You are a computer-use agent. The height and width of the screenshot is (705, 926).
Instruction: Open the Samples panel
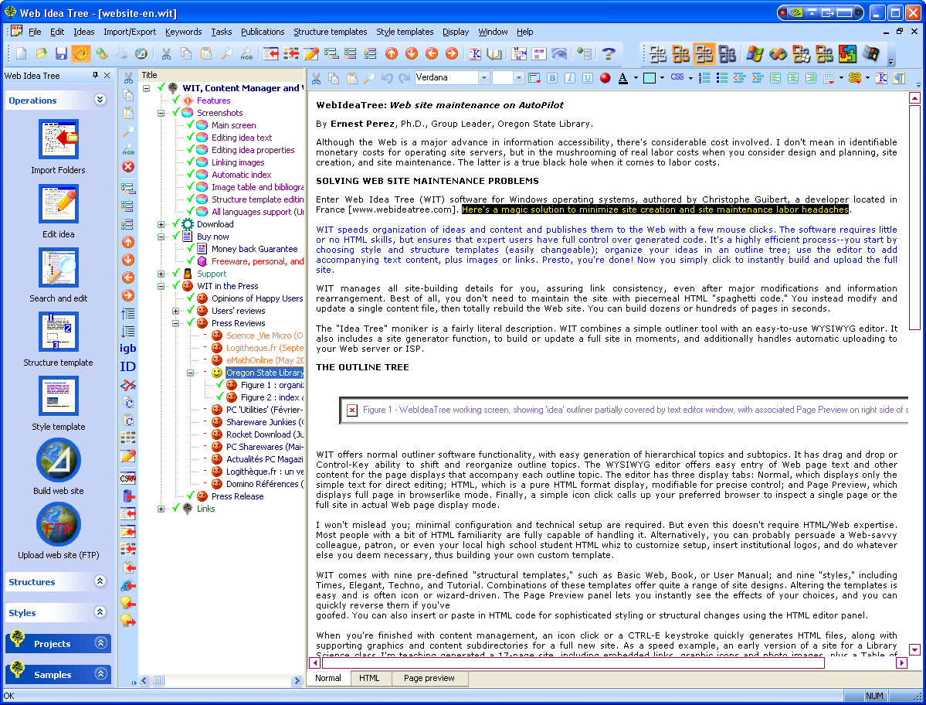tap(58, 673)
